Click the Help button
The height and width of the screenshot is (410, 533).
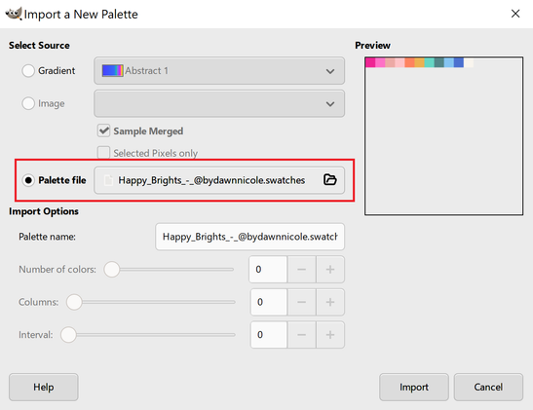44,387
